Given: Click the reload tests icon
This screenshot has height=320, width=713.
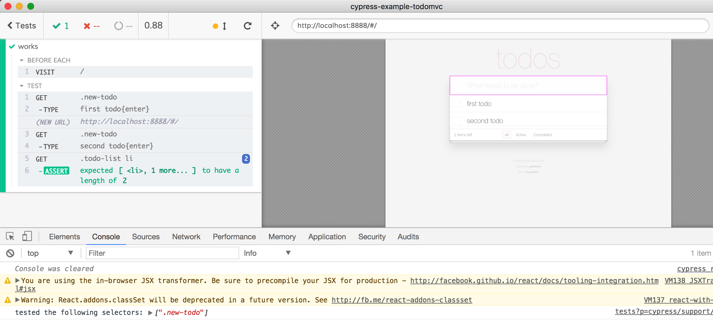Looking at the screenshot, I should [247, 26].
